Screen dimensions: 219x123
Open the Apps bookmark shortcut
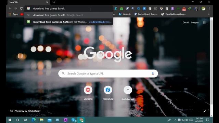click(x=13, y=14)
